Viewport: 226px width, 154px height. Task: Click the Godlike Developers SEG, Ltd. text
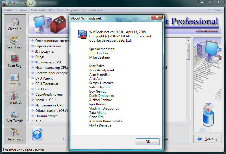(x=110, y=40)
